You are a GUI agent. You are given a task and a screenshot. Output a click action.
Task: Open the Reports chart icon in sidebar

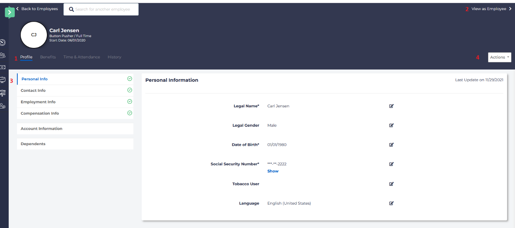click(x=3, y=80)
